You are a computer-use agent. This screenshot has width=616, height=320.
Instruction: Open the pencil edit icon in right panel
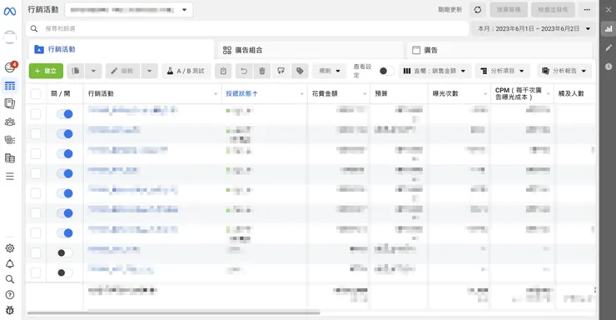click(x=609, y=48)
